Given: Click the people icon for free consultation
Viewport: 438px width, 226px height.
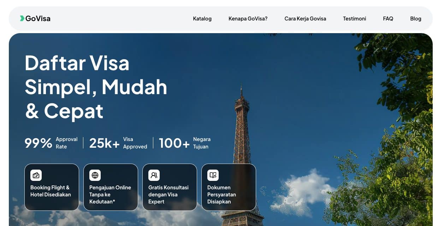Looking at the screenshot, I should click(154, 175).
